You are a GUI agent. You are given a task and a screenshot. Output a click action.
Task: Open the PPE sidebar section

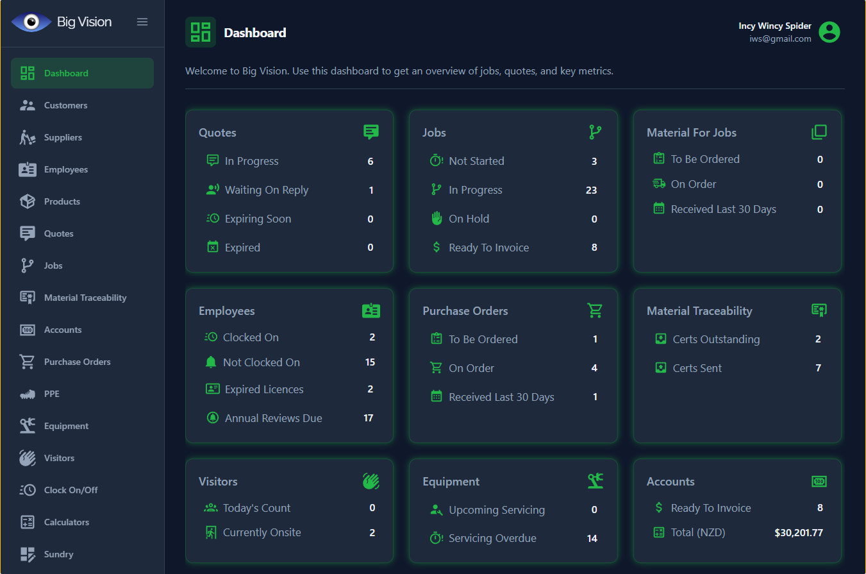(51, 394)
